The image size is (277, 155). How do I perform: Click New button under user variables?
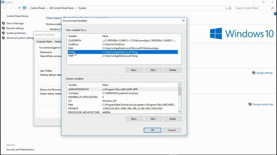click(x=134, y=70)
